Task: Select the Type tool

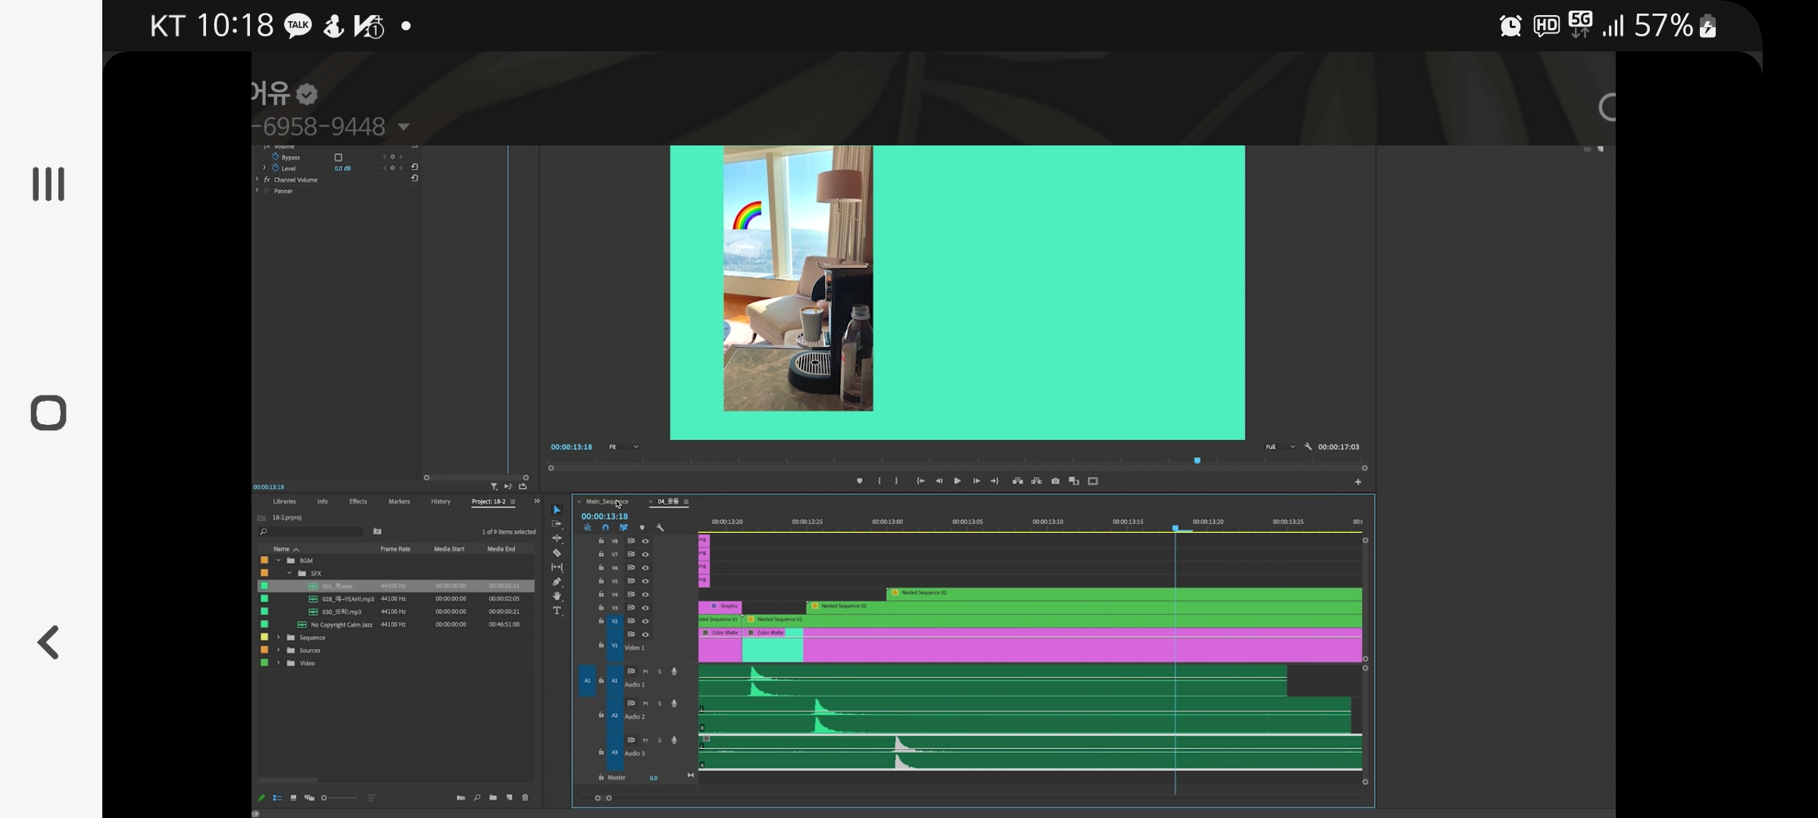Action: (x=557, y=610)
